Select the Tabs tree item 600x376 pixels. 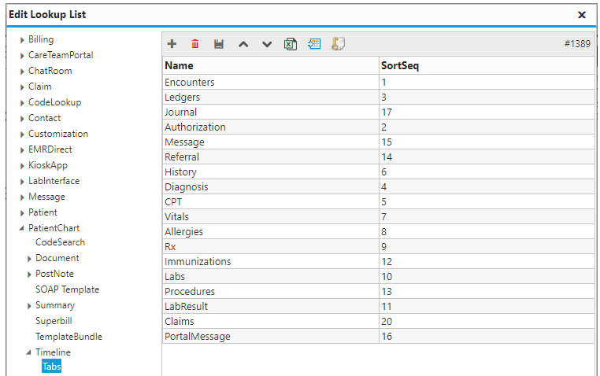(x=52, y=367)
